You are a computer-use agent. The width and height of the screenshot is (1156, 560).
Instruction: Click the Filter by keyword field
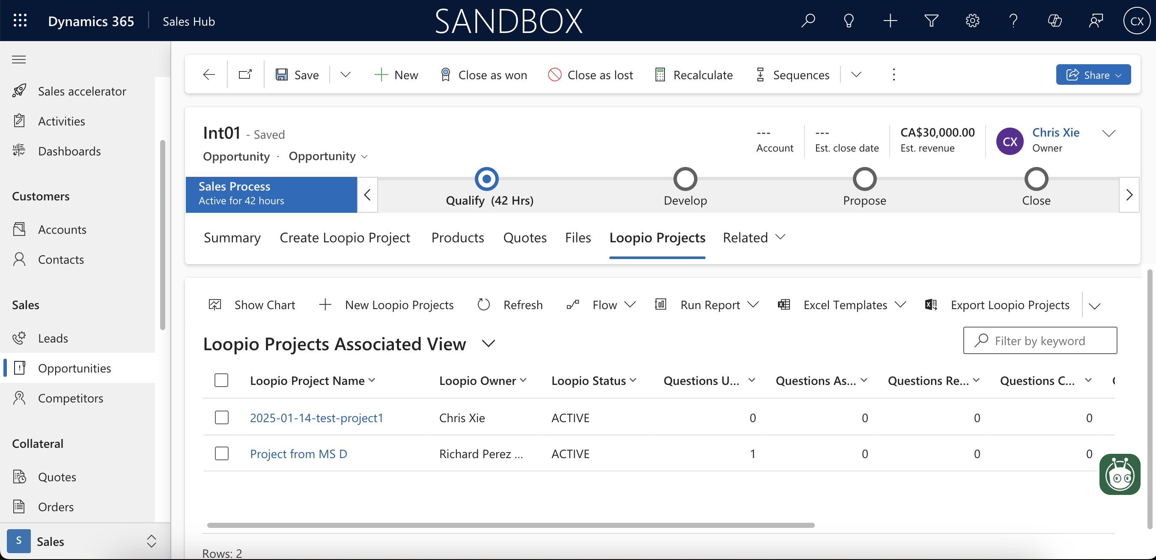(x=1040, y=340)
